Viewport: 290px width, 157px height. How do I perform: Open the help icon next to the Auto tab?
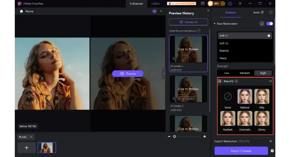[x=270, y=13]
